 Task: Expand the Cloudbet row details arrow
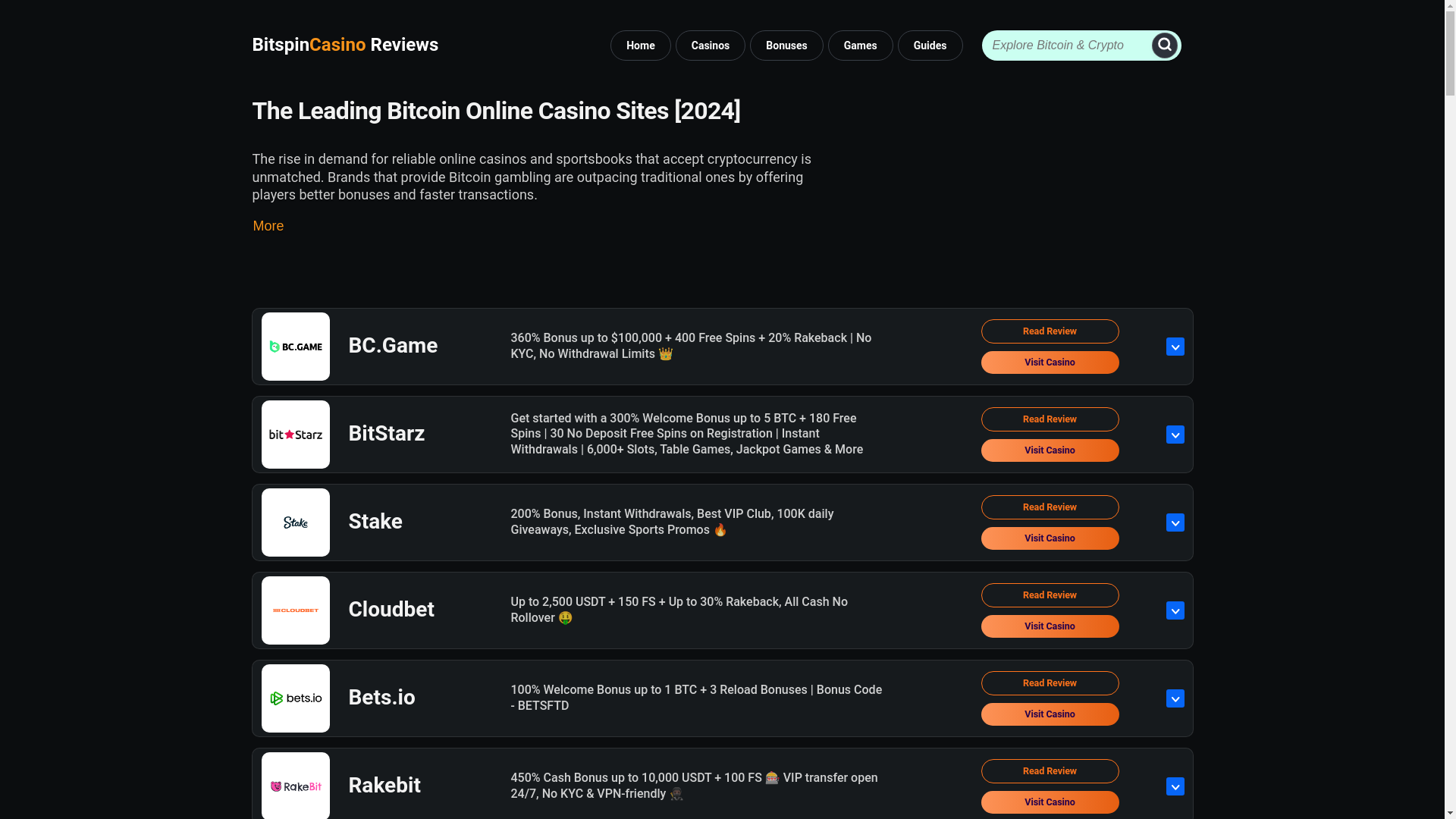[1175, 610]
